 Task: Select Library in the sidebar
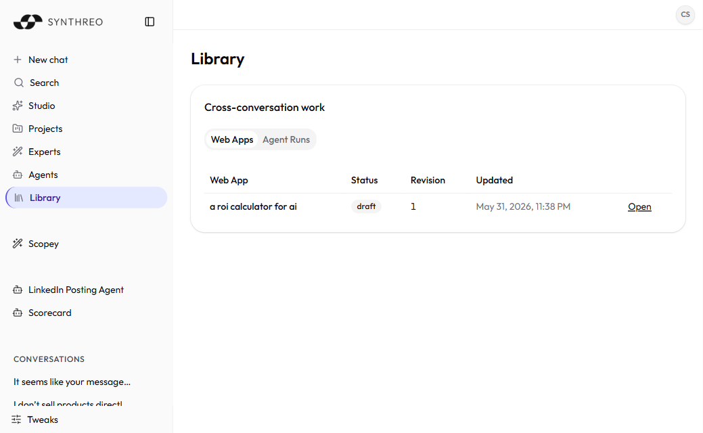point(86,198)
